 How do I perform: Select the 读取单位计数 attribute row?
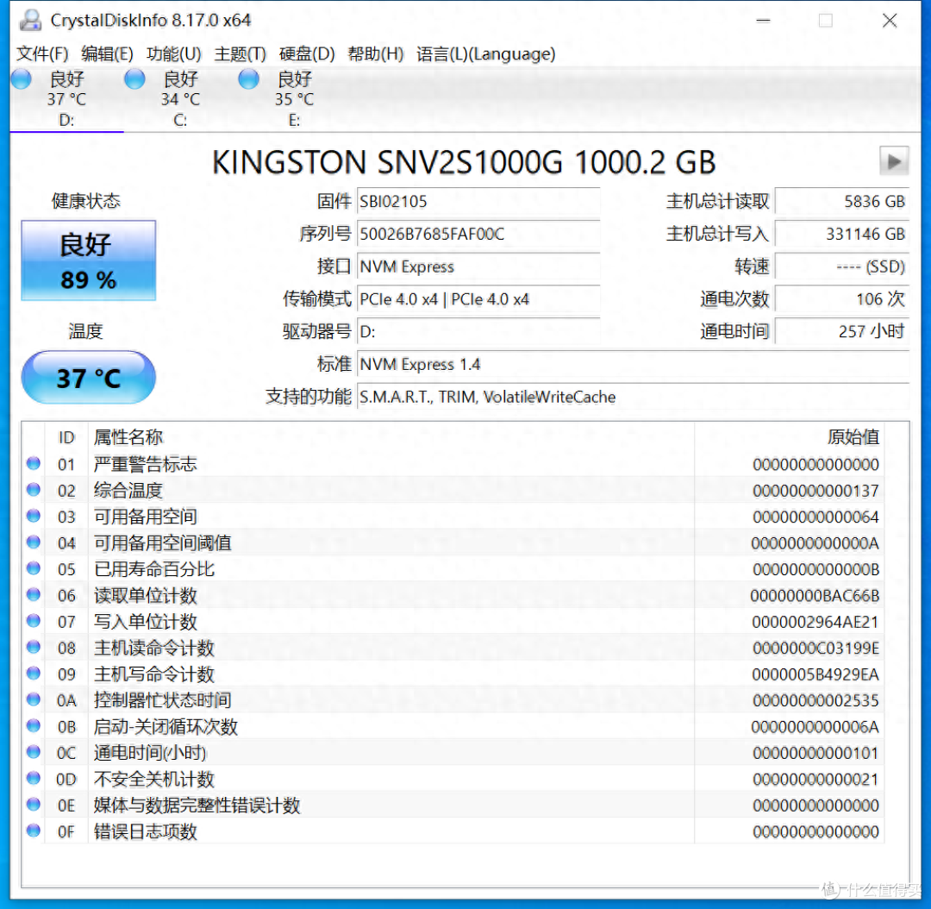pos(453,595)
